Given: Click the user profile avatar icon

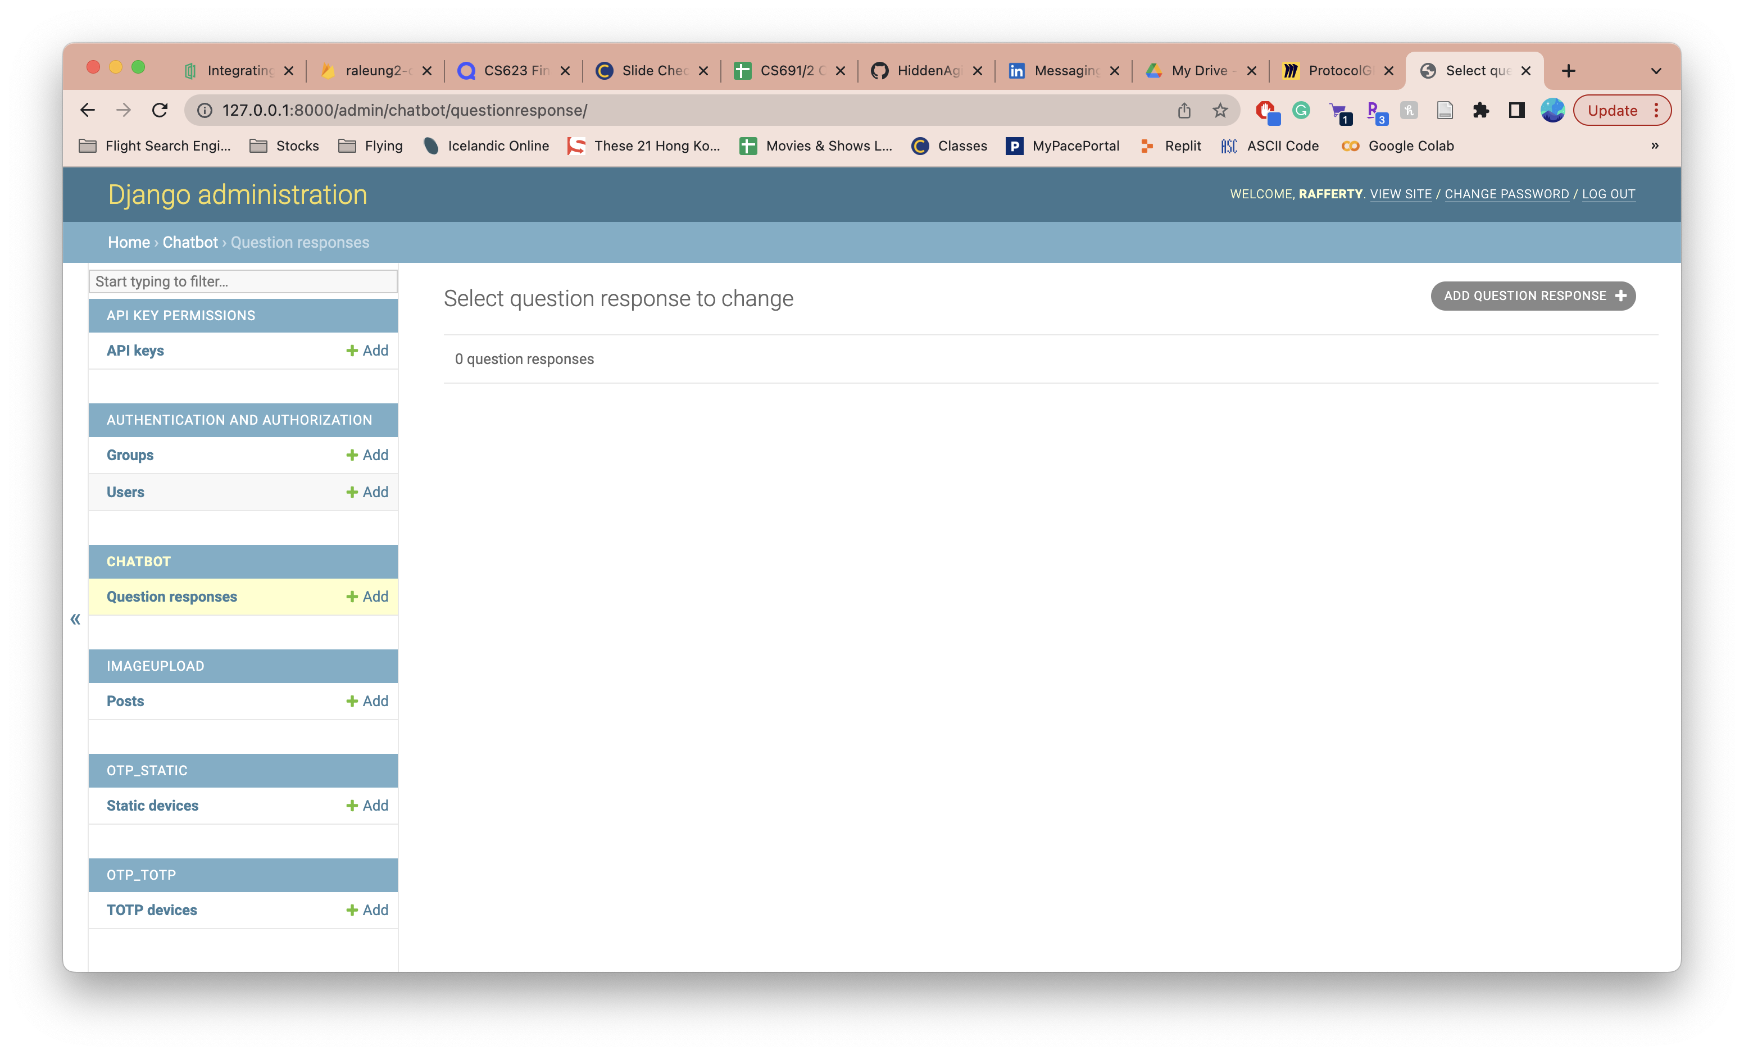Looking at the screenshot, I should [1552, 110].
